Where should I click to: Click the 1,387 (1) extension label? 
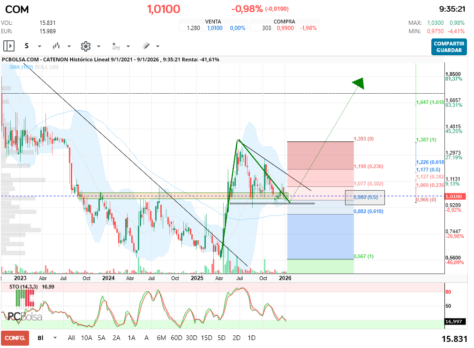[x=426, y=140]
